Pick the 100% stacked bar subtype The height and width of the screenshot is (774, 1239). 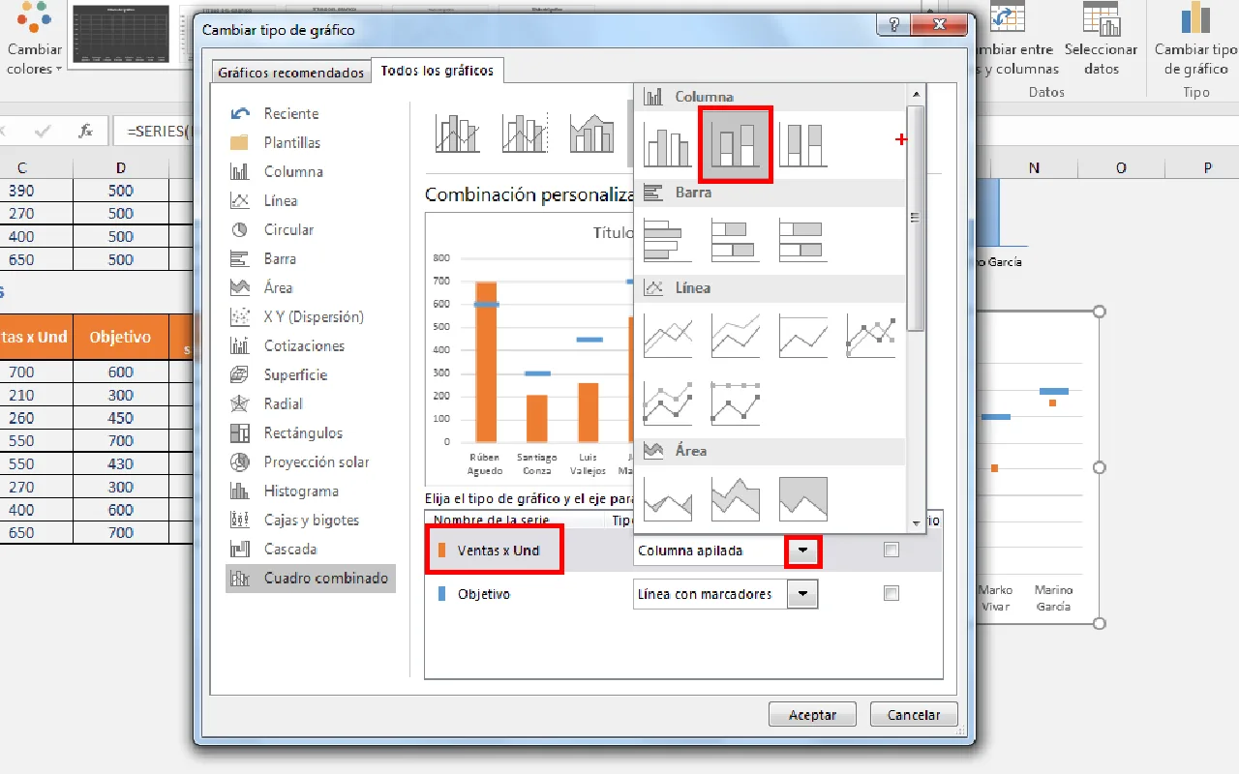click(803, 241)
